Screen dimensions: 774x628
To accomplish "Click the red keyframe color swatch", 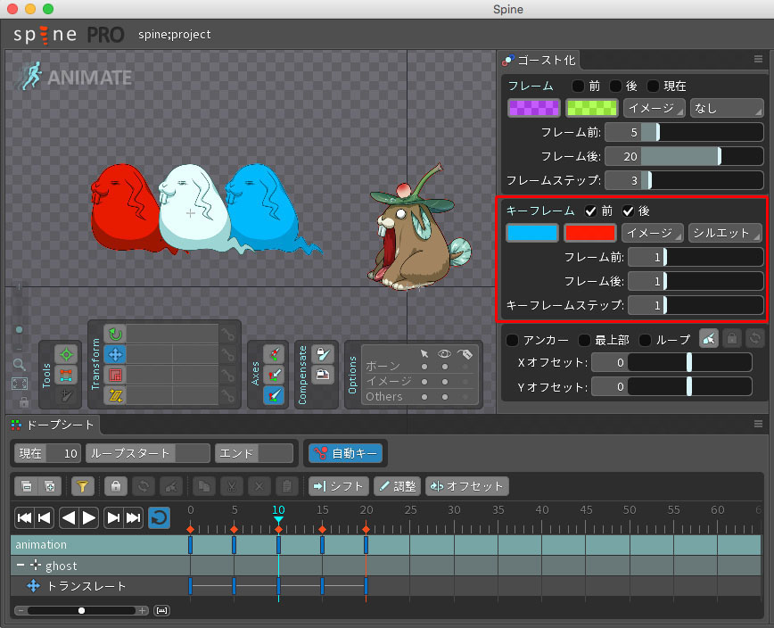I will point(590,233).
